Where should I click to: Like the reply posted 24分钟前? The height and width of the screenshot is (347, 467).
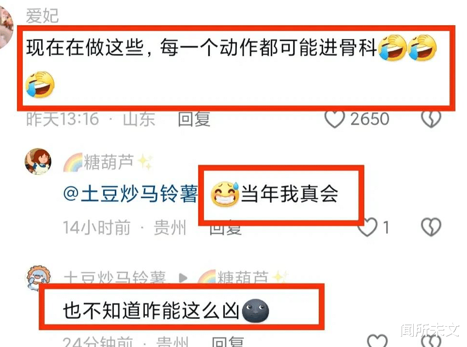tap(377, 341)
